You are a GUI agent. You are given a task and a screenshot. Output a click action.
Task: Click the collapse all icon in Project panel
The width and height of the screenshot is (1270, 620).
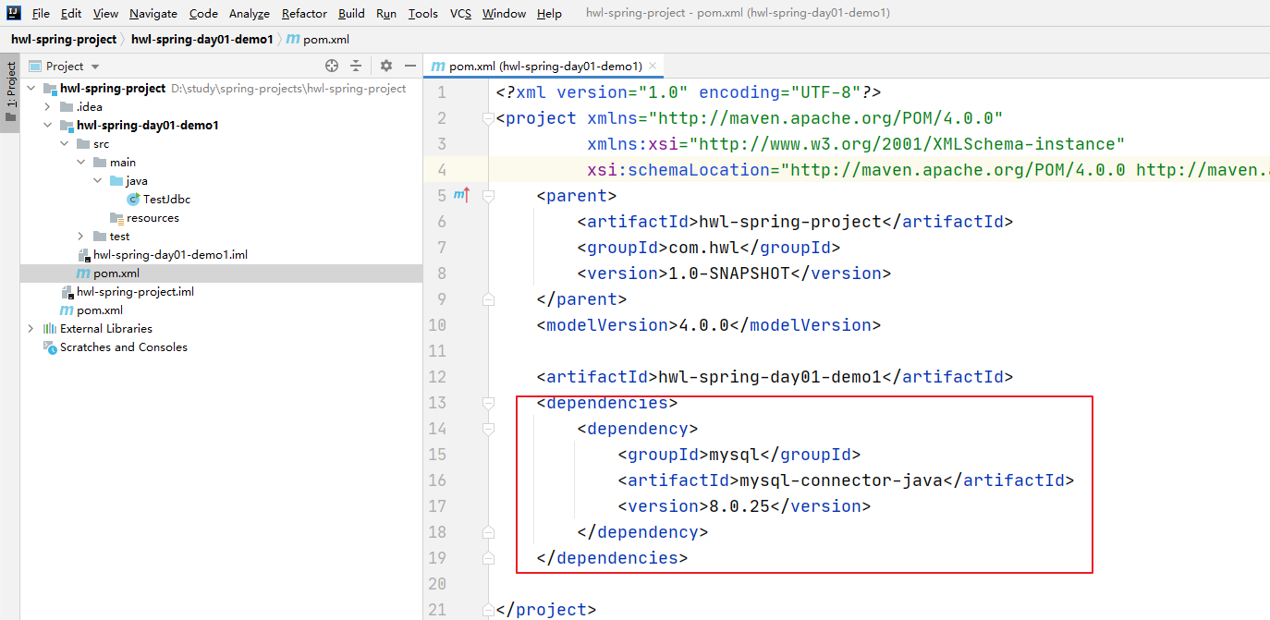coord(356,66)
